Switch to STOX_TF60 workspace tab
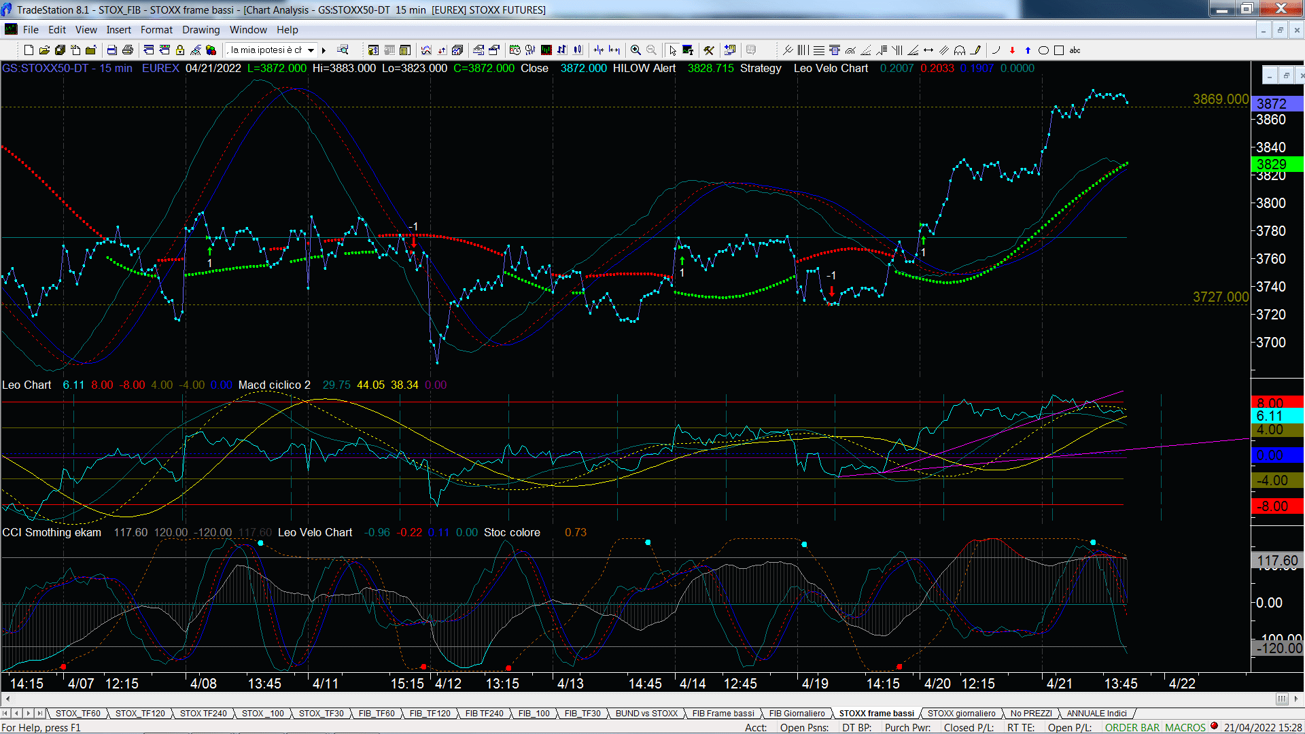 77,714
